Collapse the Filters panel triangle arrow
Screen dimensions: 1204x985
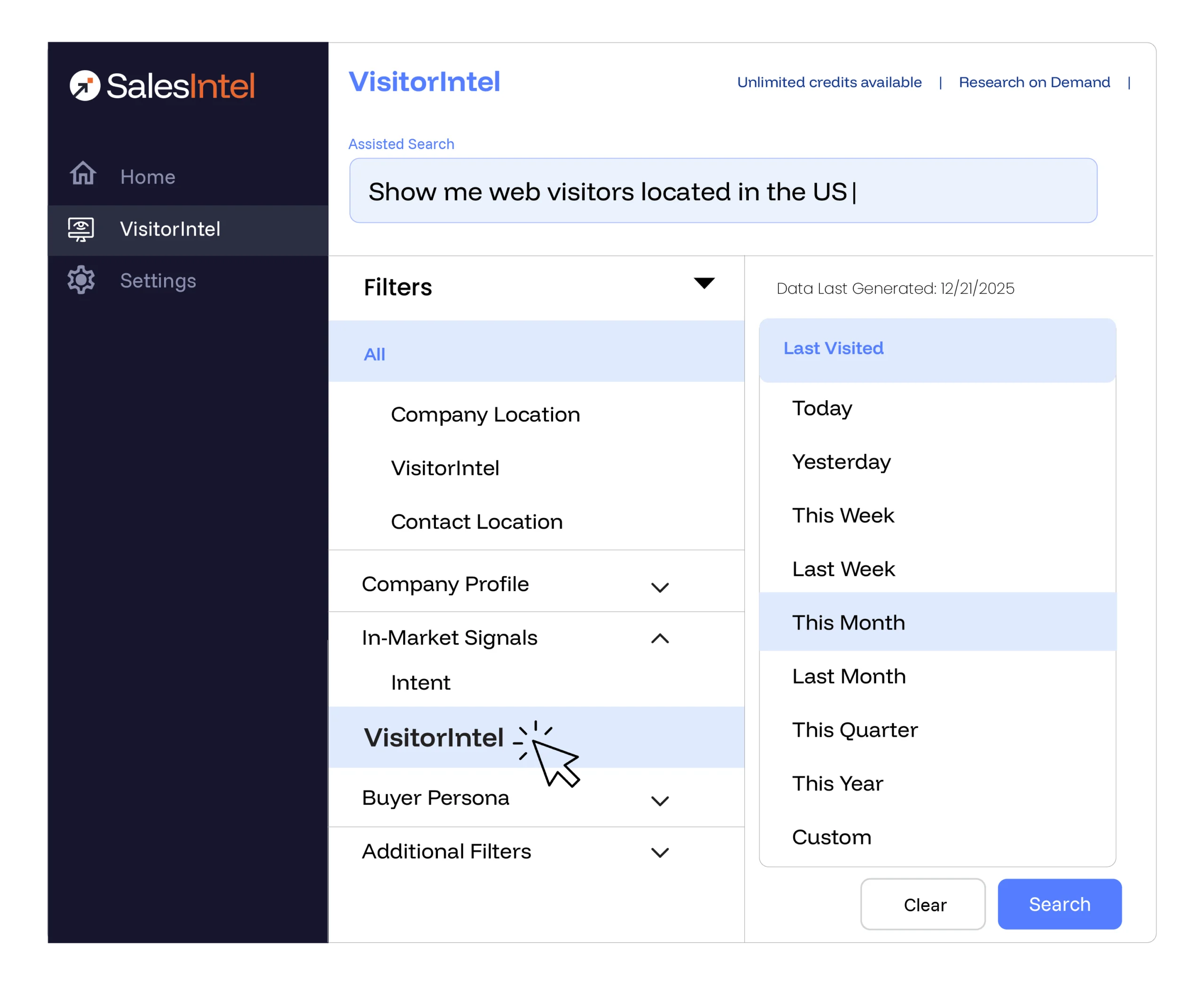pyautogui.click(x=704, y=283)
